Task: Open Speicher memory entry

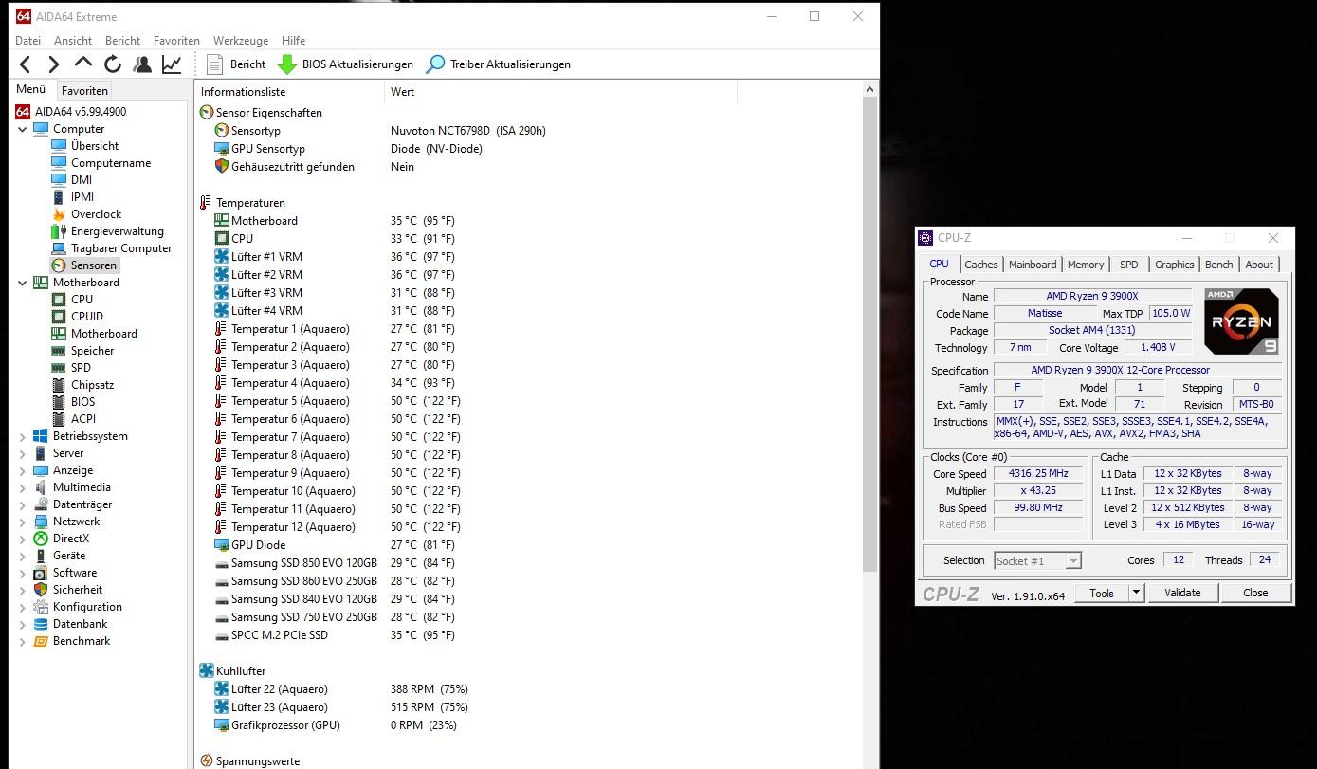Action: (82, 351)
